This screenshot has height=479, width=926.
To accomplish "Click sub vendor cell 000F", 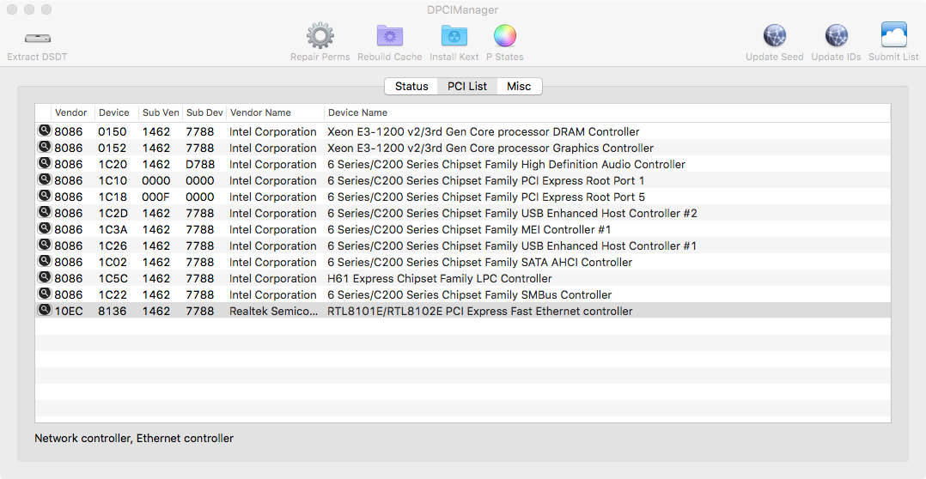I will tap(156, 197).
